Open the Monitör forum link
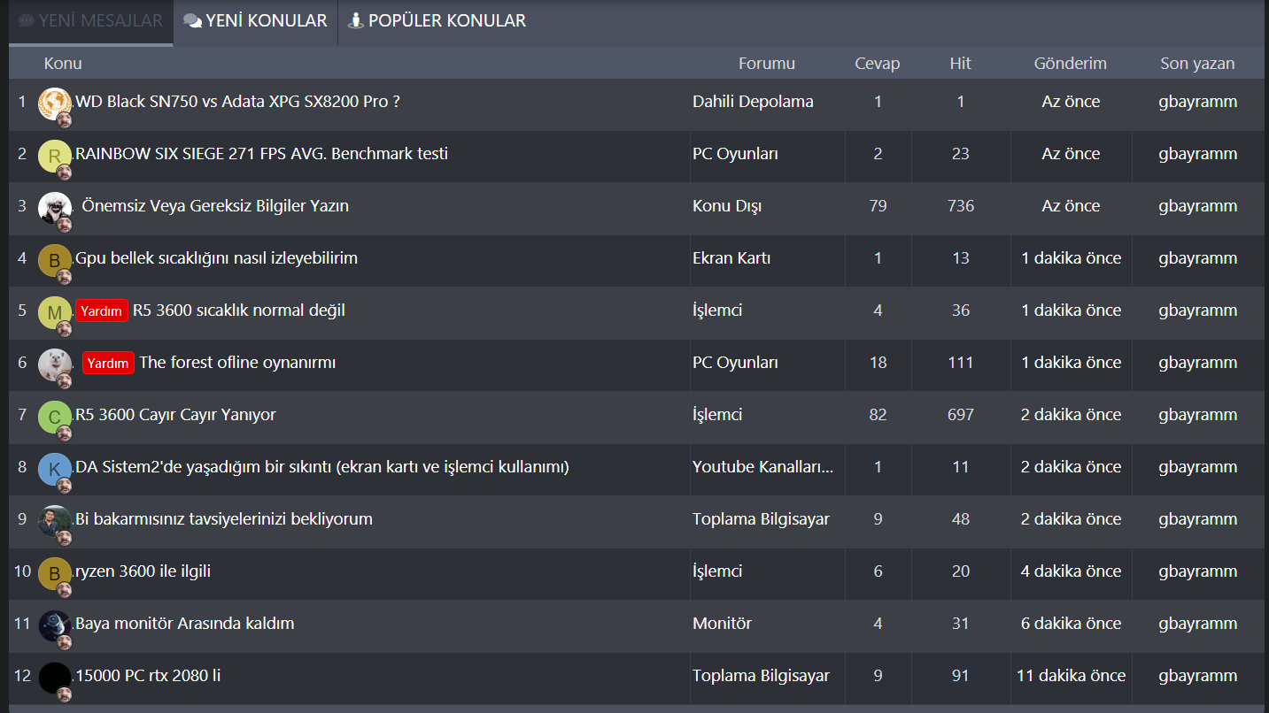The image size is (1269, 713). click(722, 624)
